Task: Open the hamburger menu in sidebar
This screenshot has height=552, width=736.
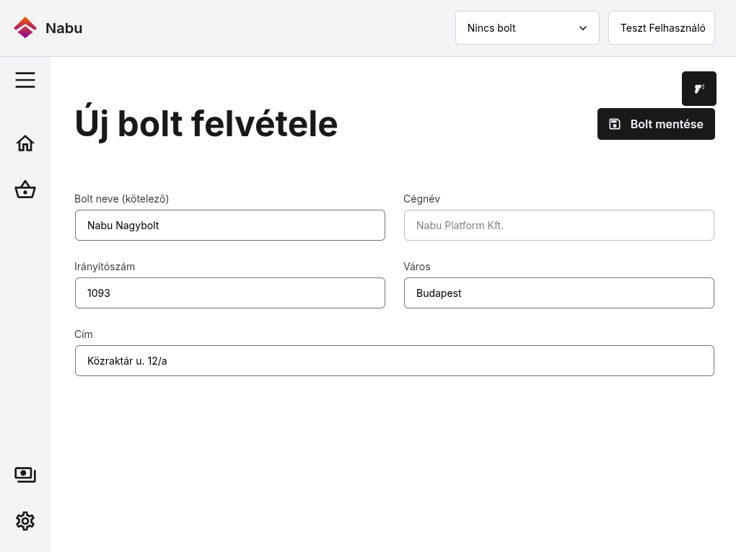Action: 25,80
